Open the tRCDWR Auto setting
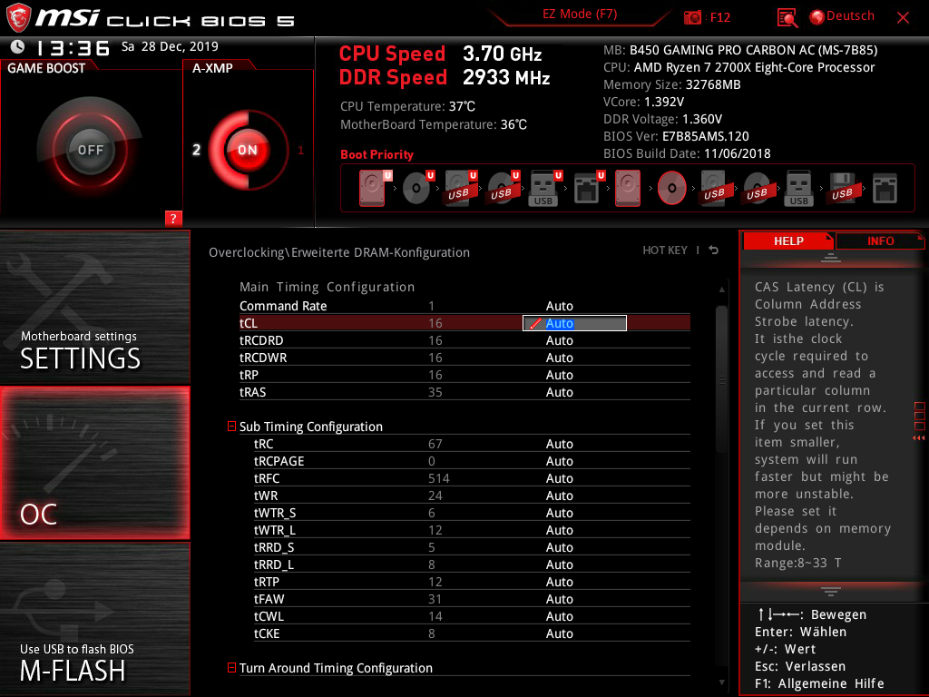Image resolution: width=929 pixels, height=697 pixels. point(559,358)
